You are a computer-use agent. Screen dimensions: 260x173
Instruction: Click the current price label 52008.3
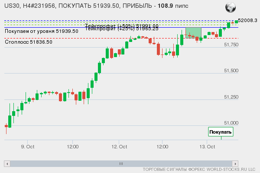247,20
